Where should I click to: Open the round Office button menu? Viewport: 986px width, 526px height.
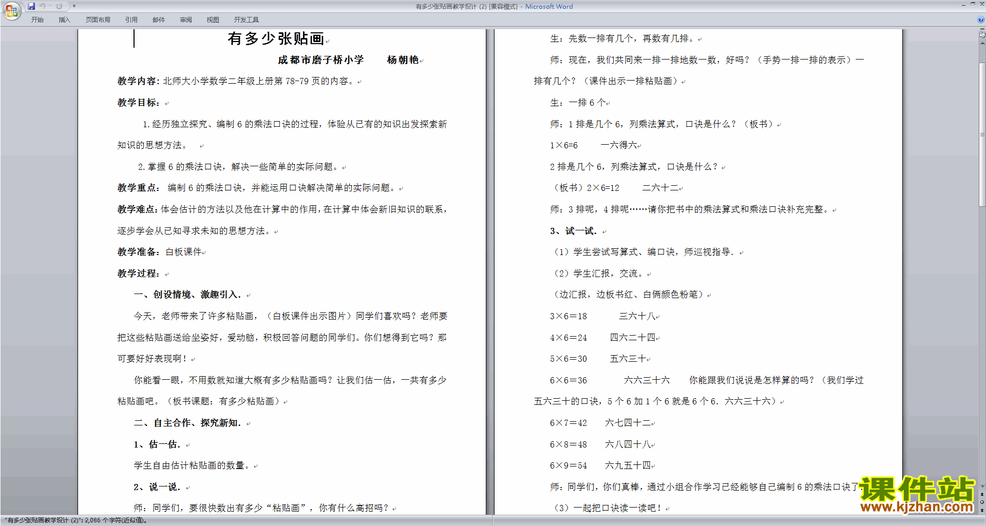[x=11, y=10]
